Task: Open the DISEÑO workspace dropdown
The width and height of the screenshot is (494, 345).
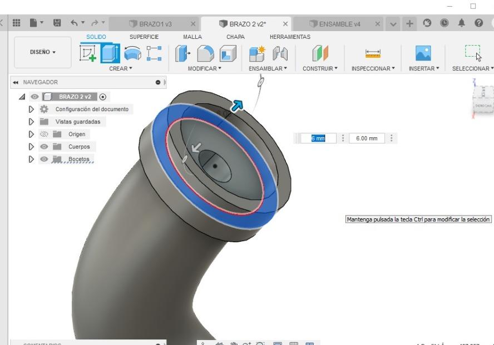Action: (43, 52)
